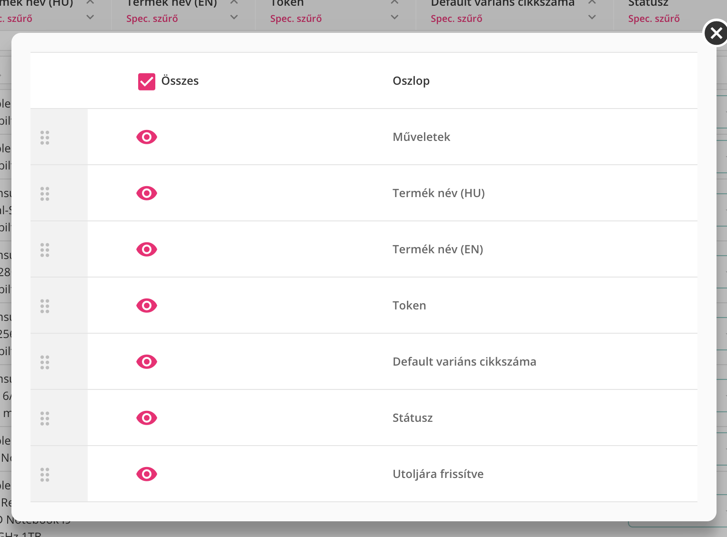The height and width of the screenshot is (537, 727).
Task: Click drag handle for Utoljára frissítve row
Action: [45, 475]
